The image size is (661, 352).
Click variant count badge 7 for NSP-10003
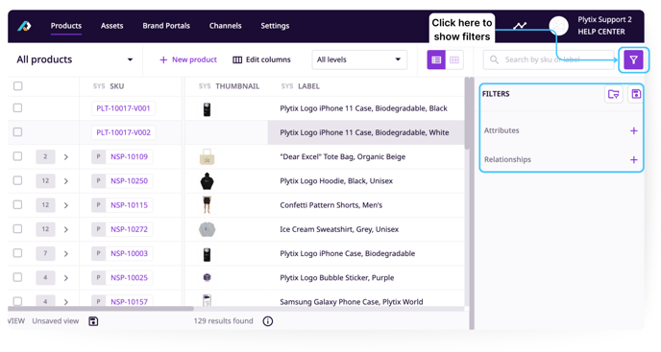tap(45, 253)
